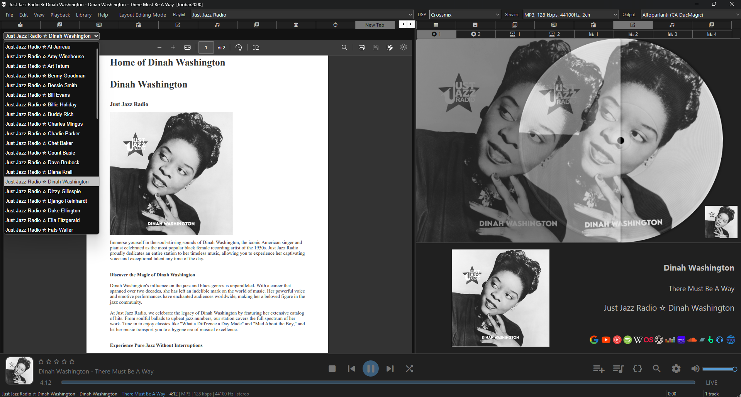Click zoom out minus in PDF toolbar

pos(159,47)
